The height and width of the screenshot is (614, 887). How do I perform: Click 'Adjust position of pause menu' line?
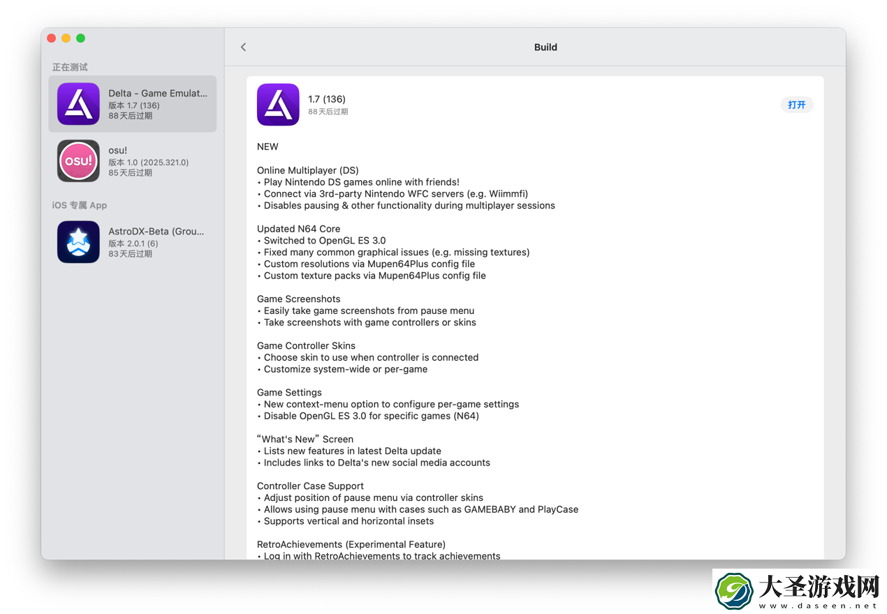point(370,498)
